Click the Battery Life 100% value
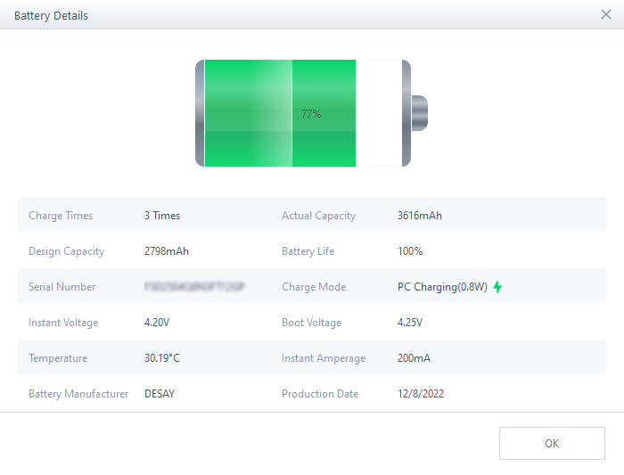This screenshot has height=475, width=624. tap(410, 251)
